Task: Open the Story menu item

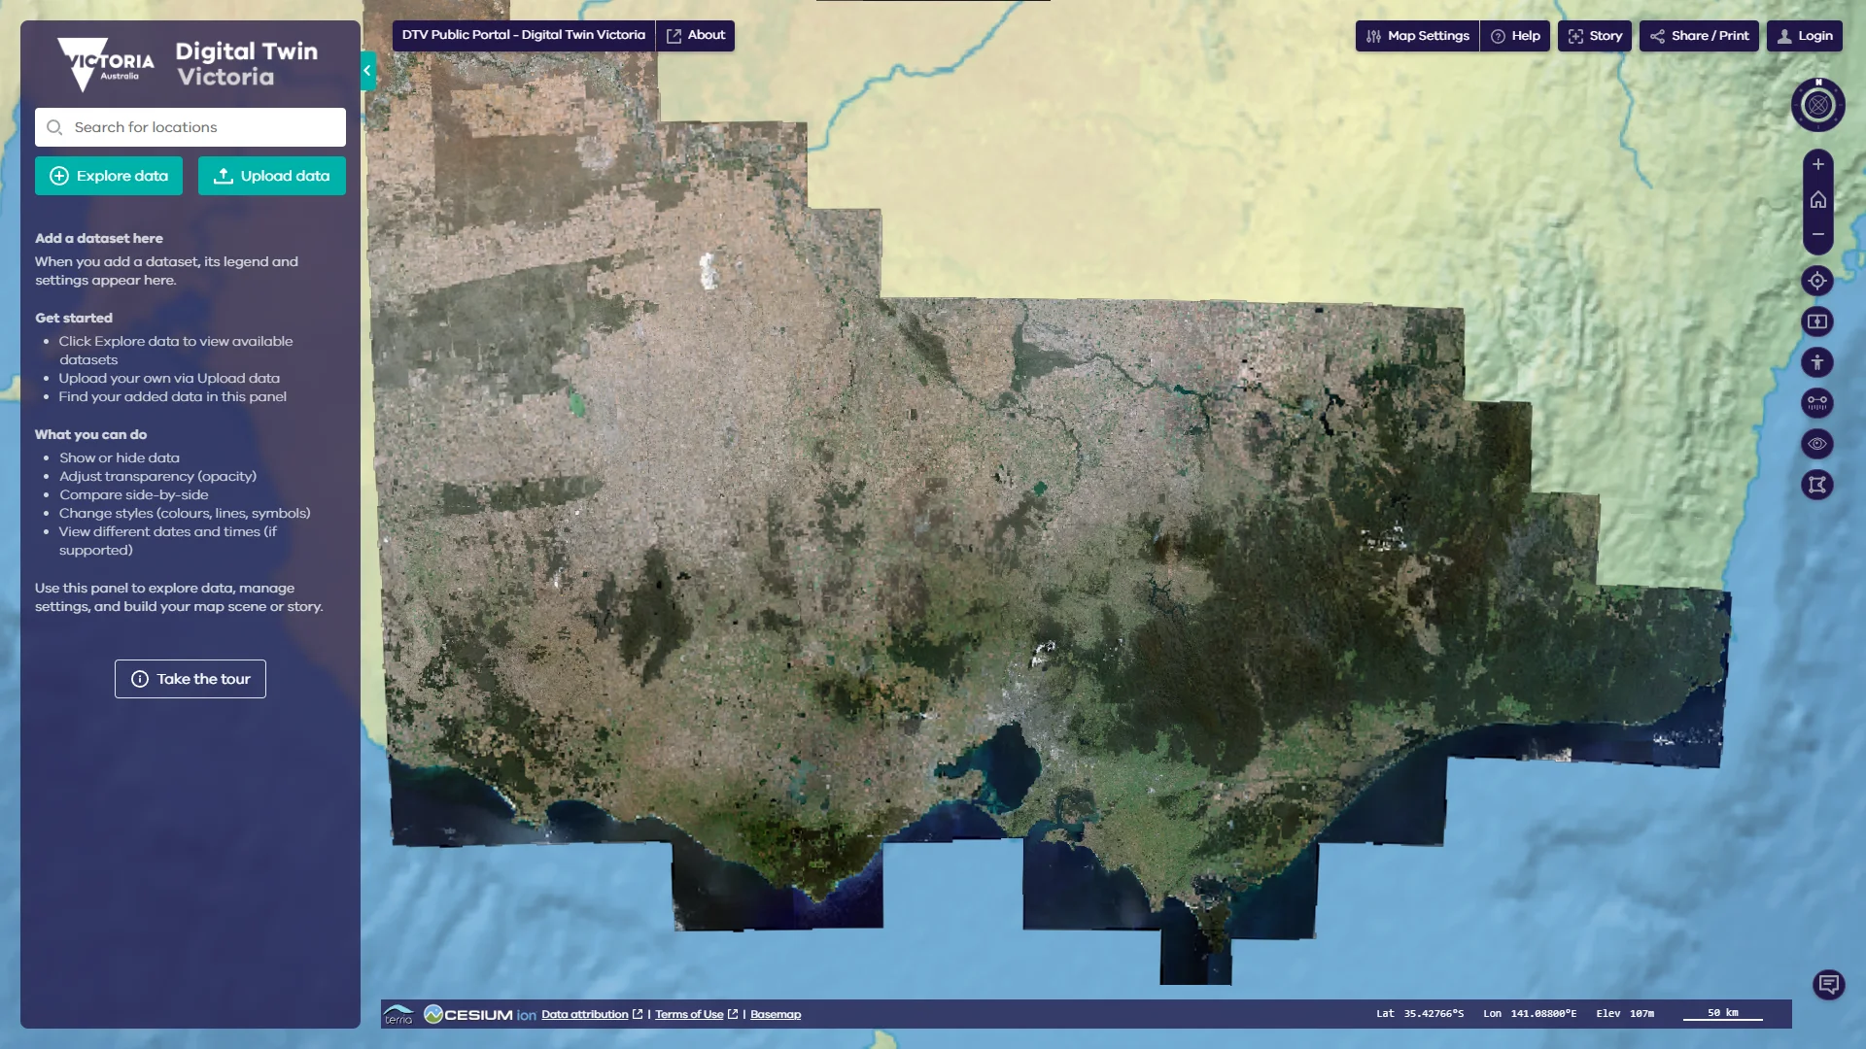Action: [1594, 36]
